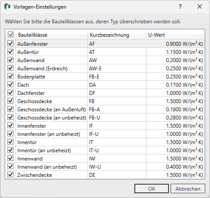Cancel using the Abbrechen button
Screen dimensions: 210x198
[188, 189]
